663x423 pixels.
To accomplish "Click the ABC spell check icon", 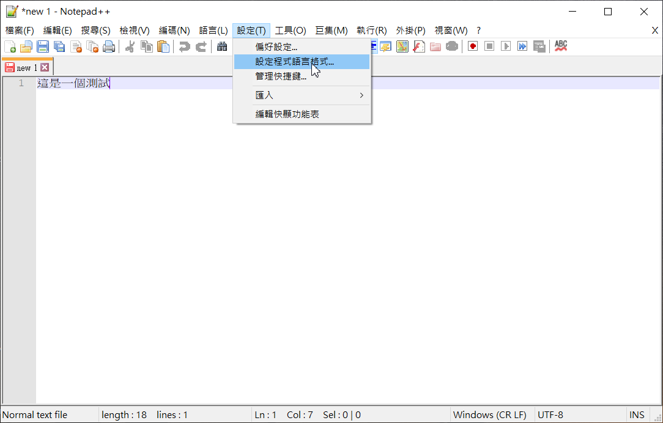I will [561, 46].
